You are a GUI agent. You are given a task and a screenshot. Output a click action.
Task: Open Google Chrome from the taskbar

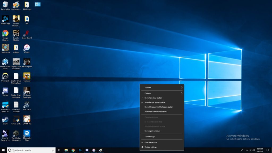[x=73, y=150]
